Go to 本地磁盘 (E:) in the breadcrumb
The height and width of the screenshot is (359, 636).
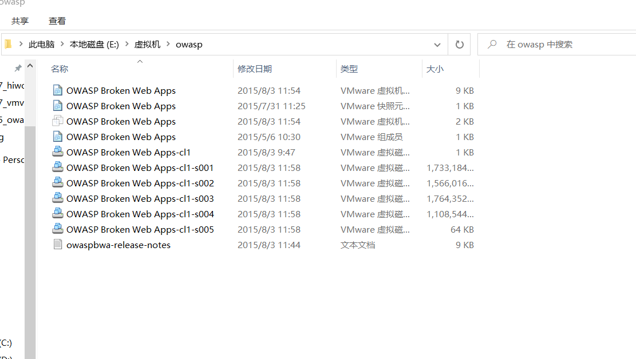pos(94,45)
